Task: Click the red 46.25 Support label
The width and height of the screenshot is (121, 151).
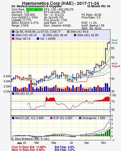Action: 116,65
